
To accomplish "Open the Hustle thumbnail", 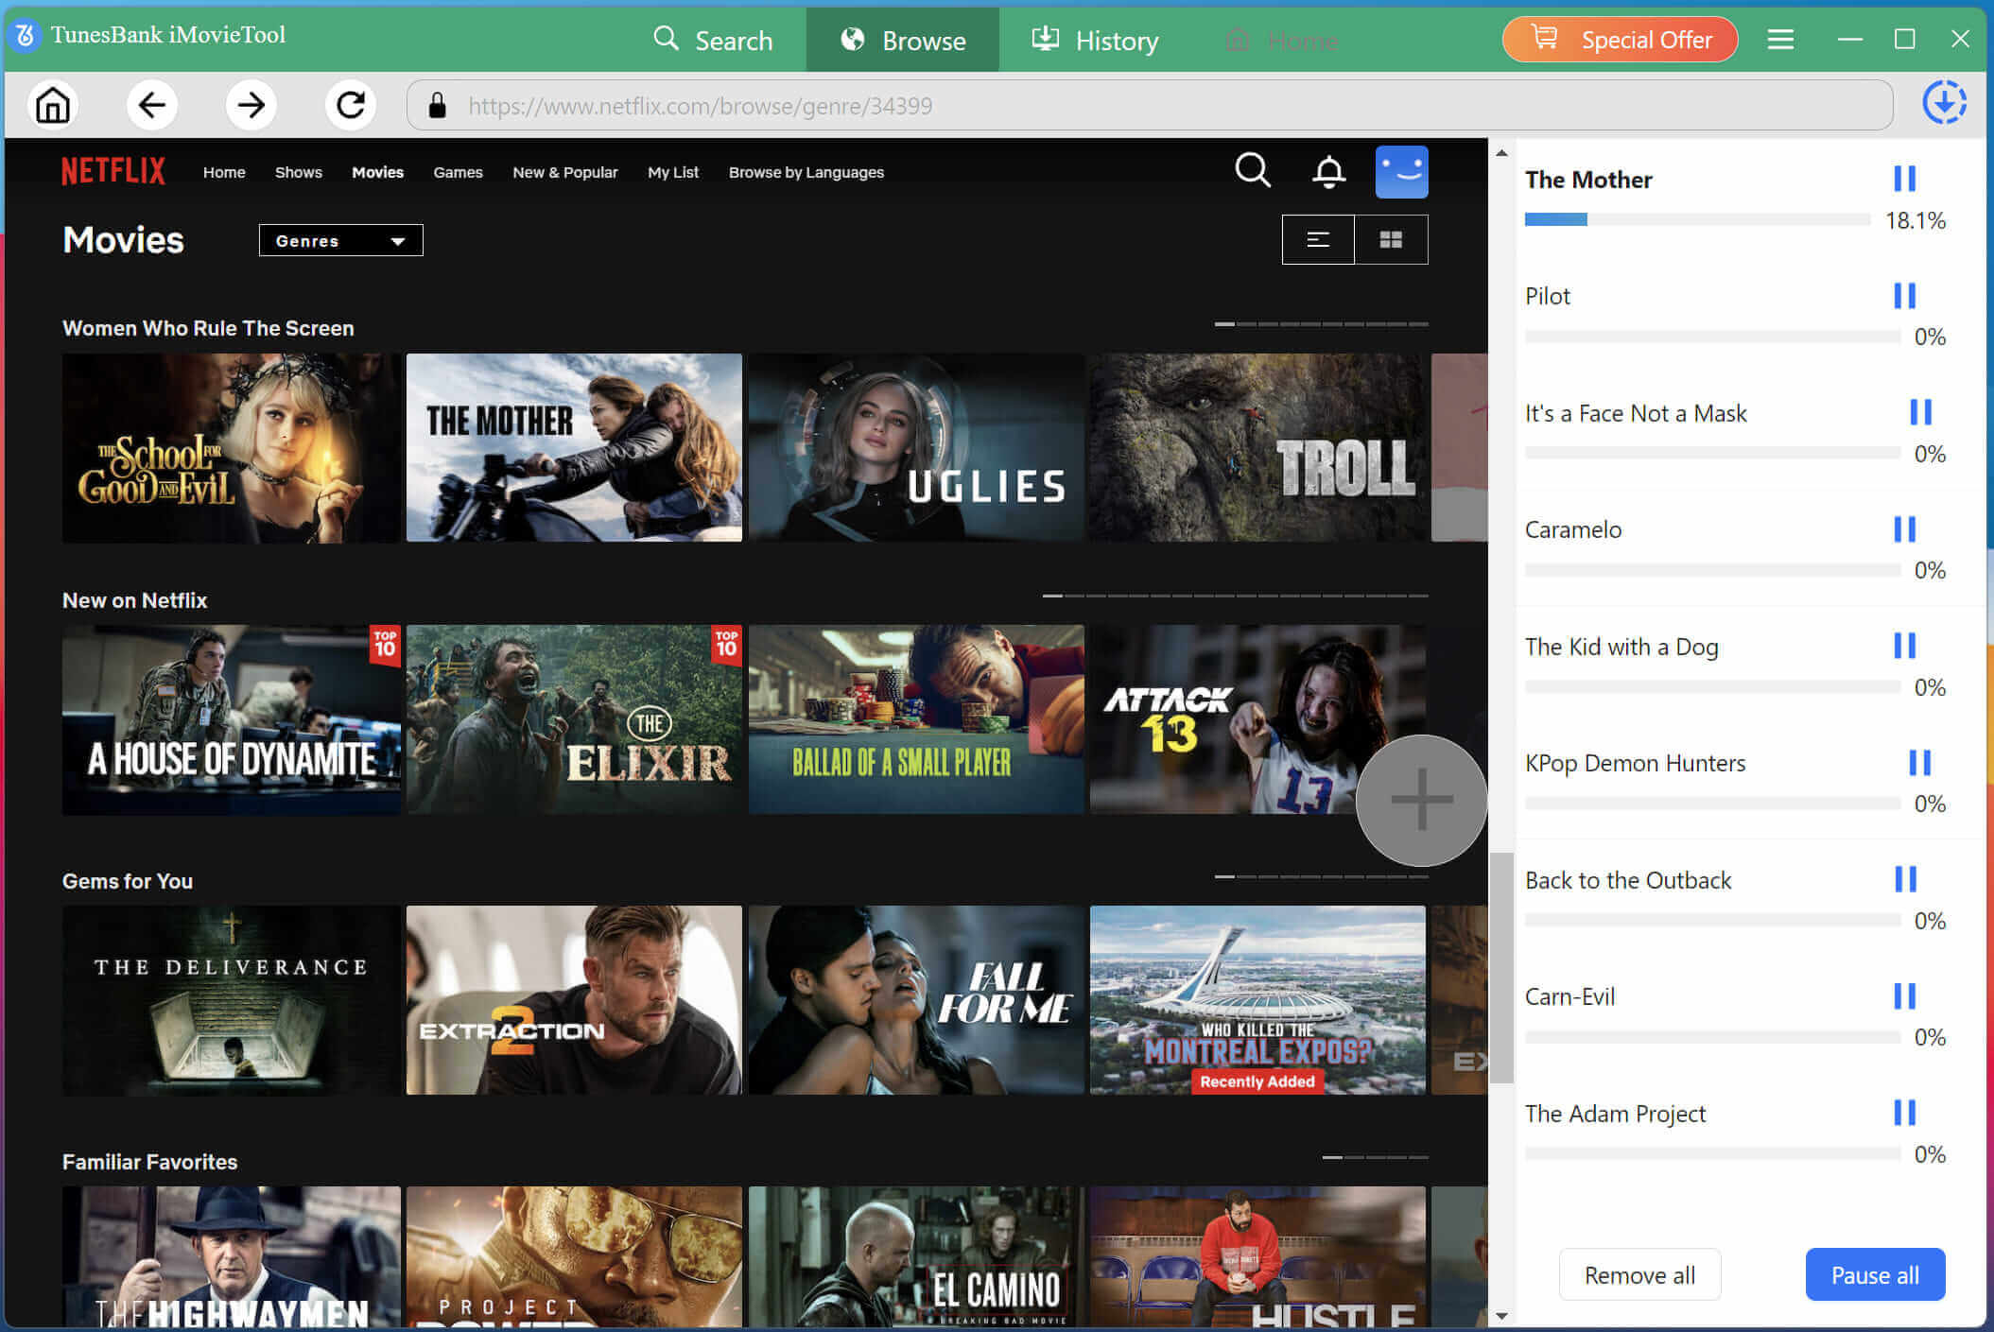I will coord(1257,1256).
